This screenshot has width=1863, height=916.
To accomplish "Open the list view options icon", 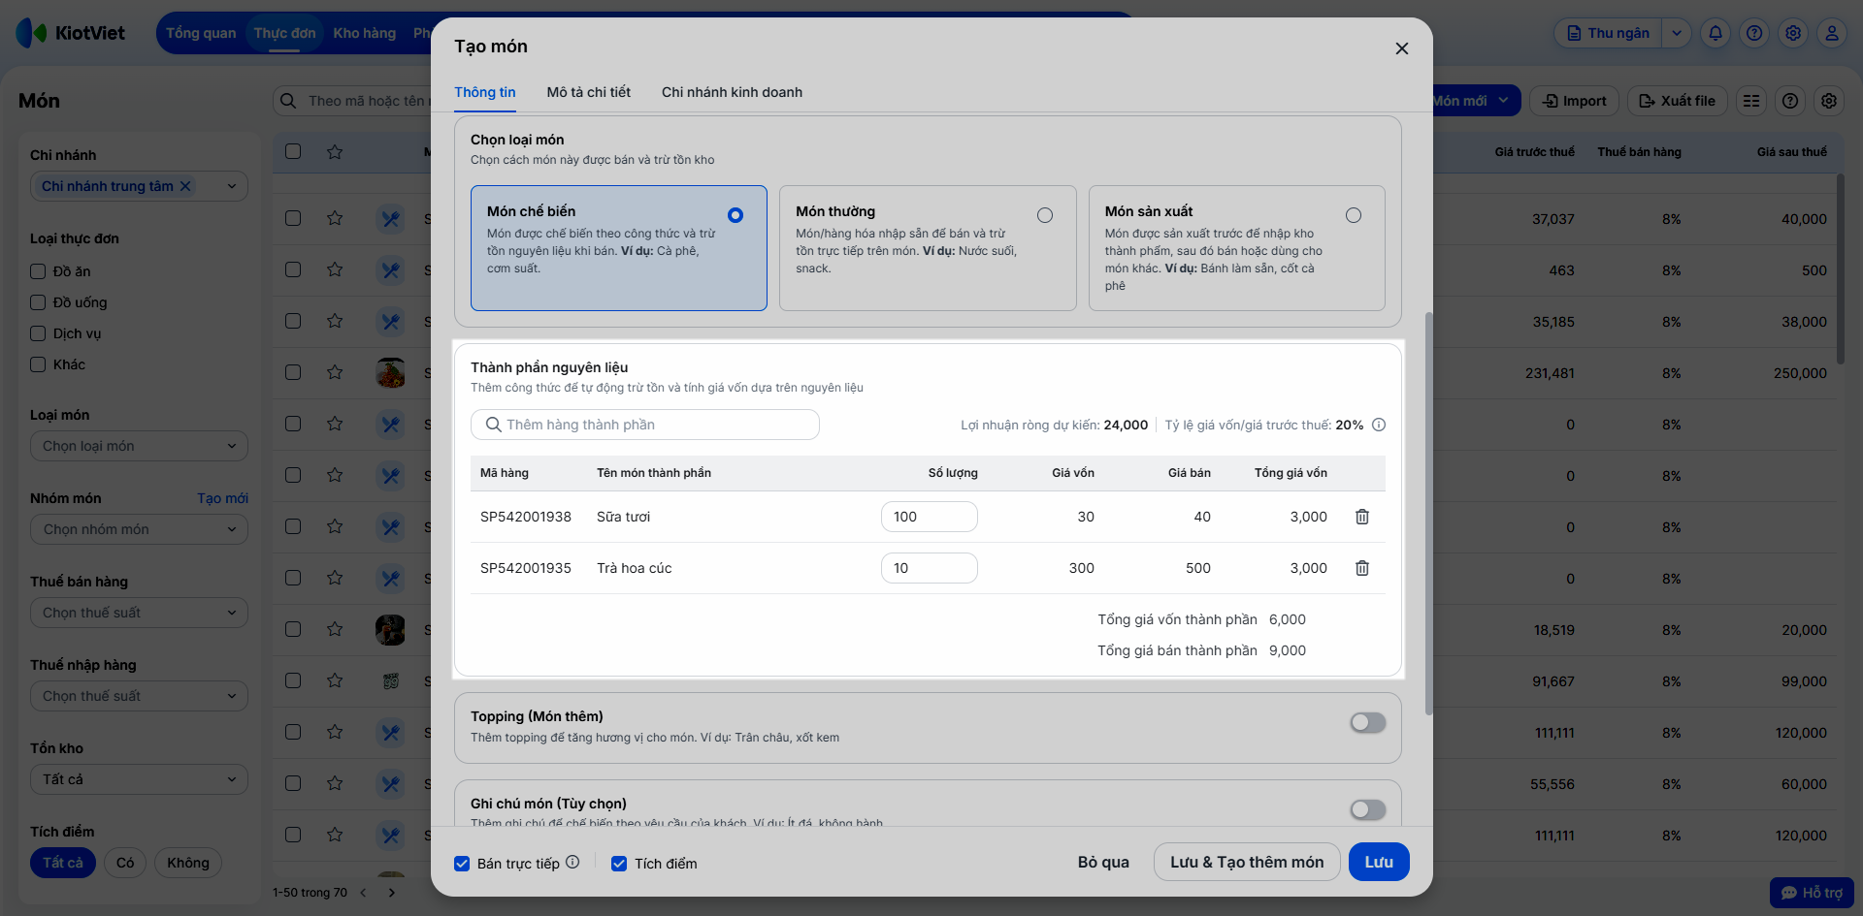I will 1750,101.
